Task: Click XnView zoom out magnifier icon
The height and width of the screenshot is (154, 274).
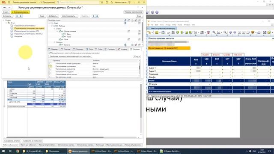Action: click(x=225, y=33)
